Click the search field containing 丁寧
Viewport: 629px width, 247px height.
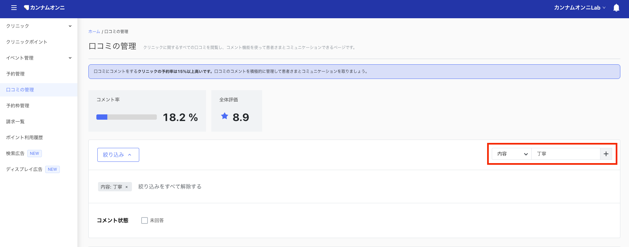pos(566,154)
